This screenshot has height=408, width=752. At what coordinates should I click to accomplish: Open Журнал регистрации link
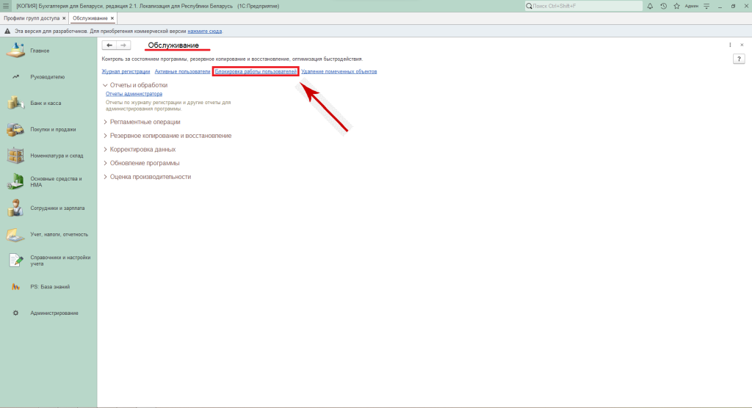pos(126,72)
